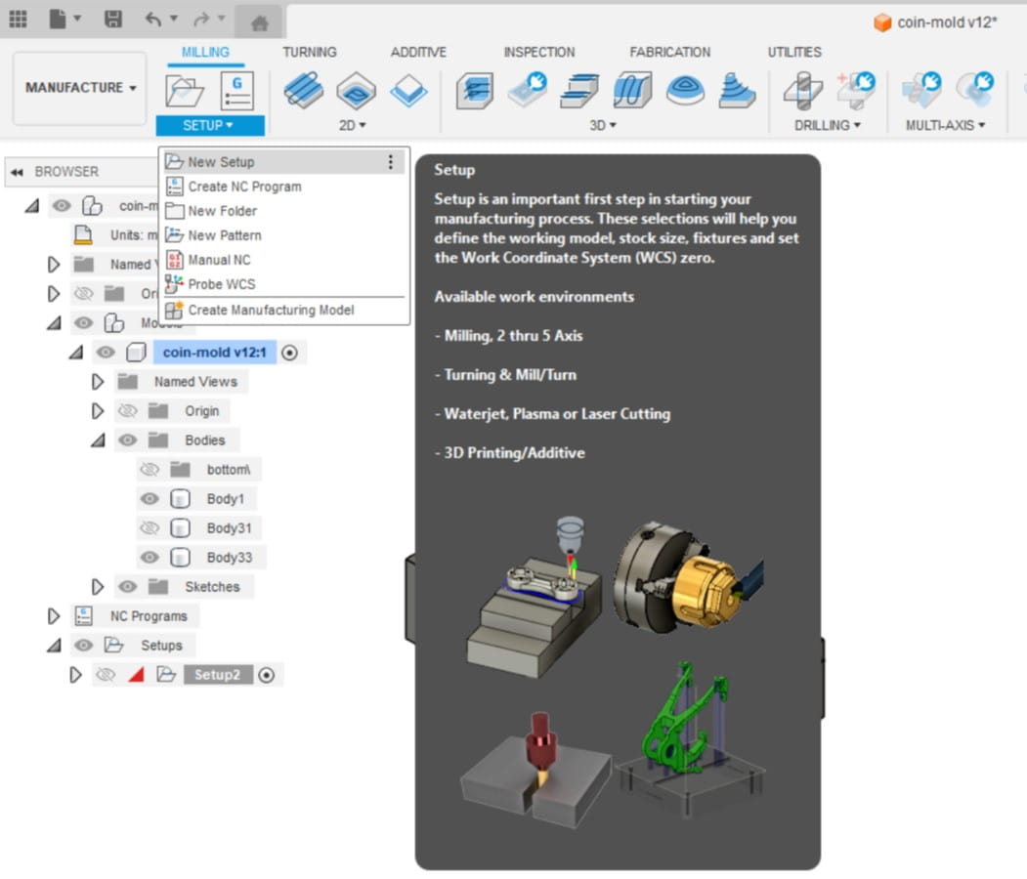Screen dimensions: 1027x879
Task: Collapse the Browser panel with double arrows
Action: pyautogui.click(x=17, y=172)
